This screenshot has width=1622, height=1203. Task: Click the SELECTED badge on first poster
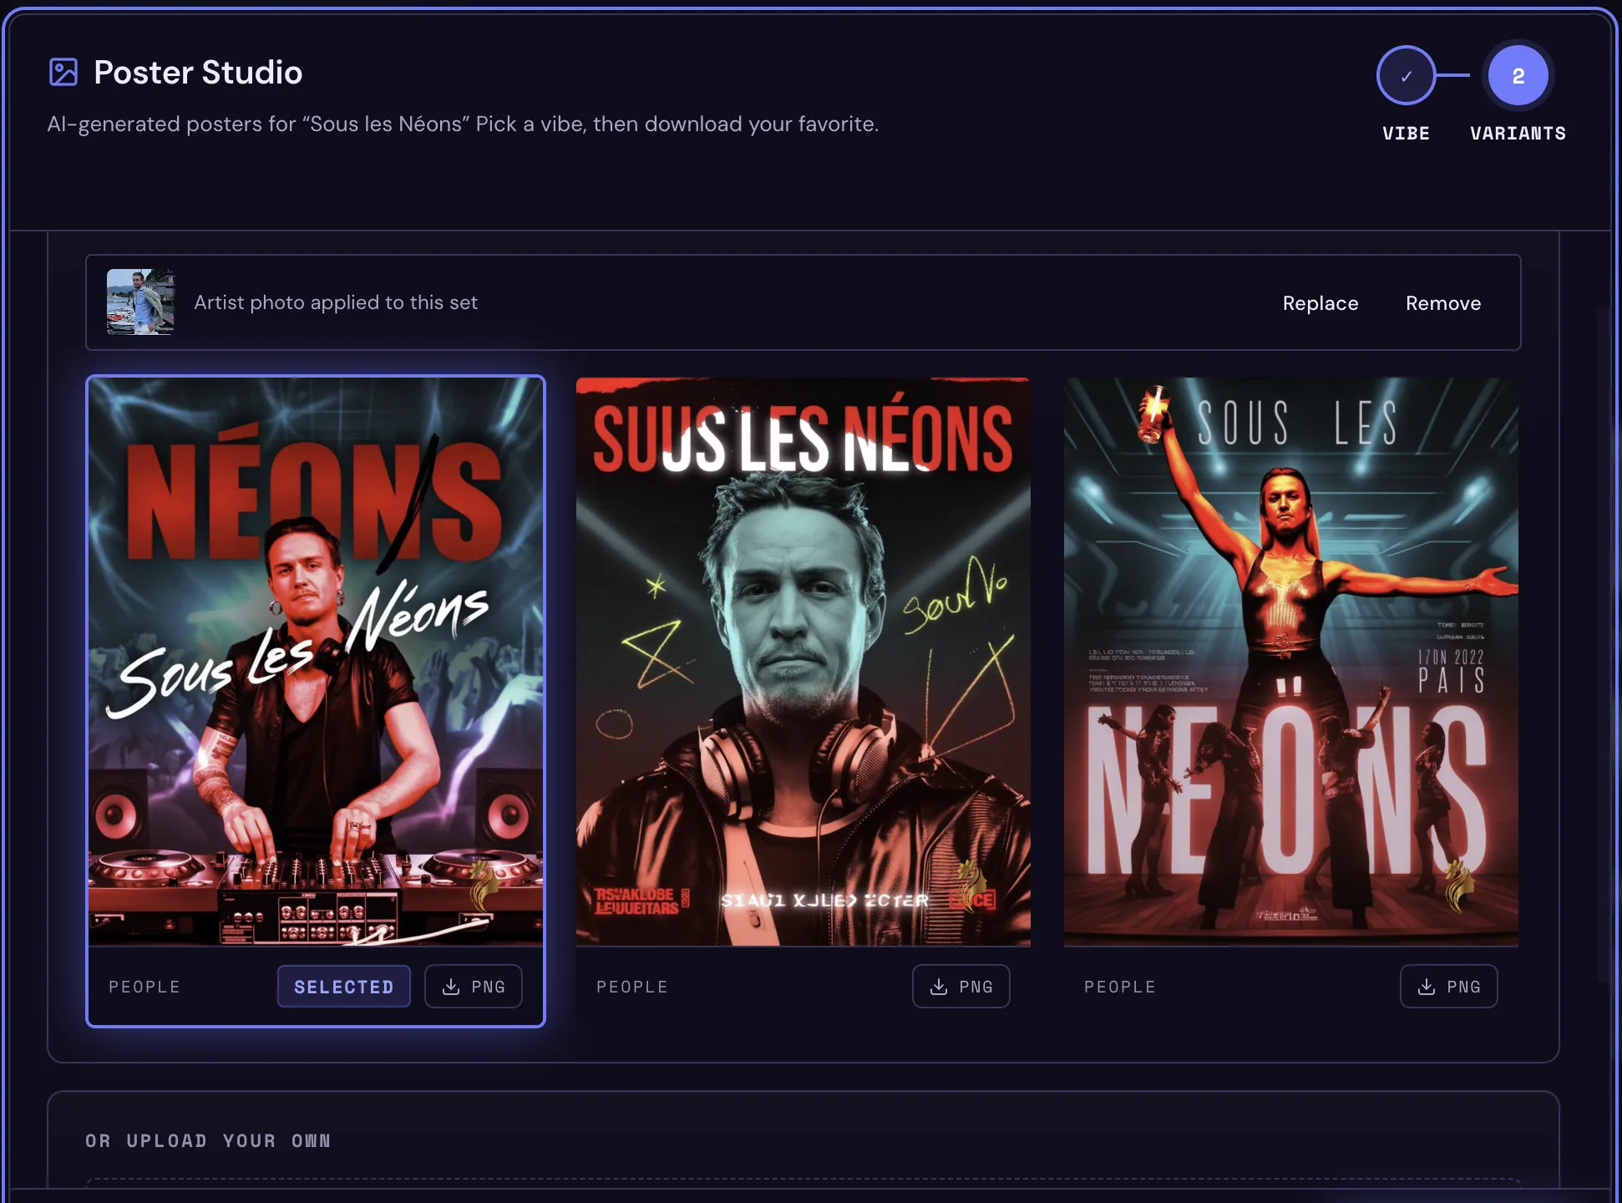(344, 987)
